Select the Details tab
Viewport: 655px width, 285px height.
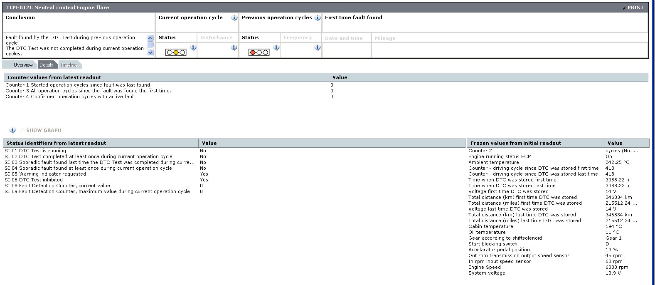[46, 65]
